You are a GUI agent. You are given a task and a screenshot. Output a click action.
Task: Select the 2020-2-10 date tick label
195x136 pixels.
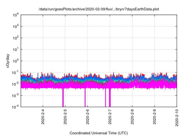coord(177,118)
